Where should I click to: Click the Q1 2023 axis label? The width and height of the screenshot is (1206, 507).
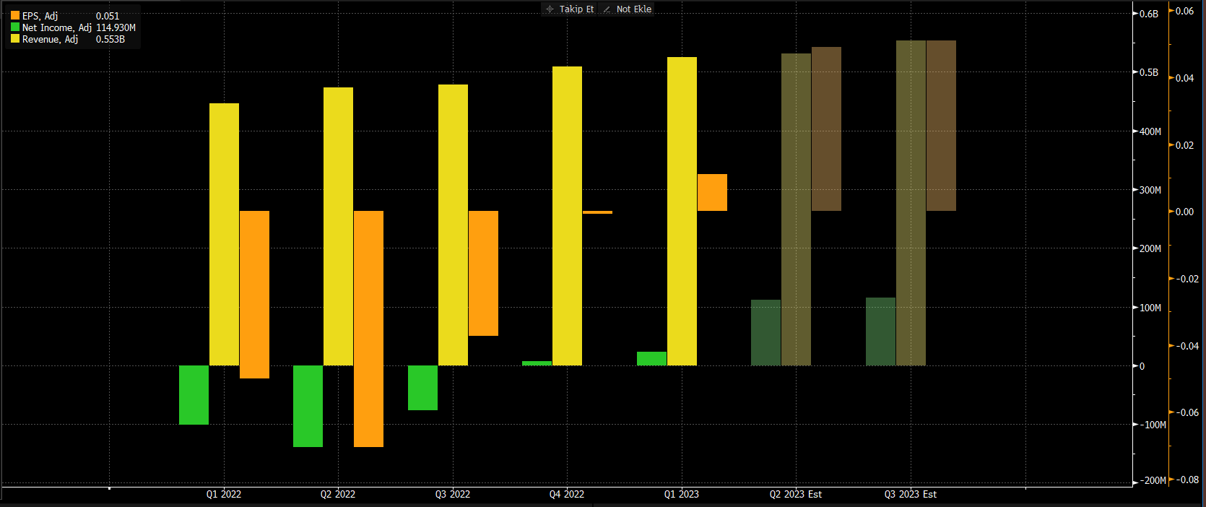coord(682,494)
